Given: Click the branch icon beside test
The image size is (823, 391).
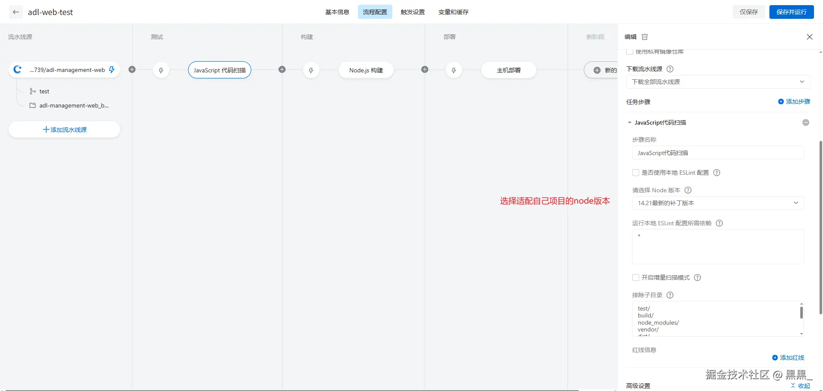Looking at the screenshot, I should point(33,91).
